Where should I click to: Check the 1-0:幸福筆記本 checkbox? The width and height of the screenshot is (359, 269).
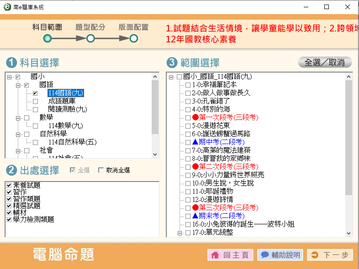[188, 85]
